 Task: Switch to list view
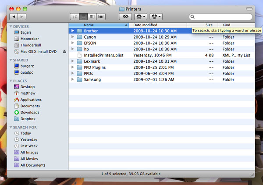83,17
